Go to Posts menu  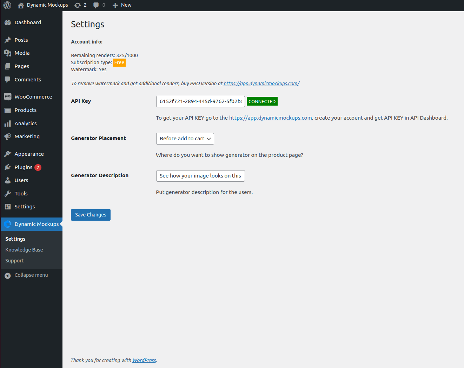(31, 40)
